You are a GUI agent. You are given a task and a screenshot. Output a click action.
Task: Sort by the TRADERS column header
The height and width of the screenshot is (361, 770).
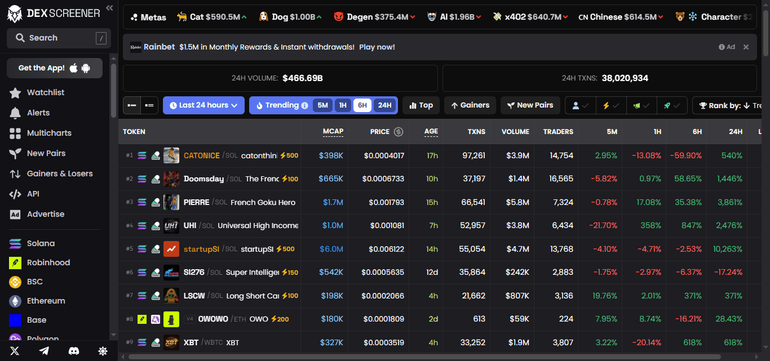(558, 132)
